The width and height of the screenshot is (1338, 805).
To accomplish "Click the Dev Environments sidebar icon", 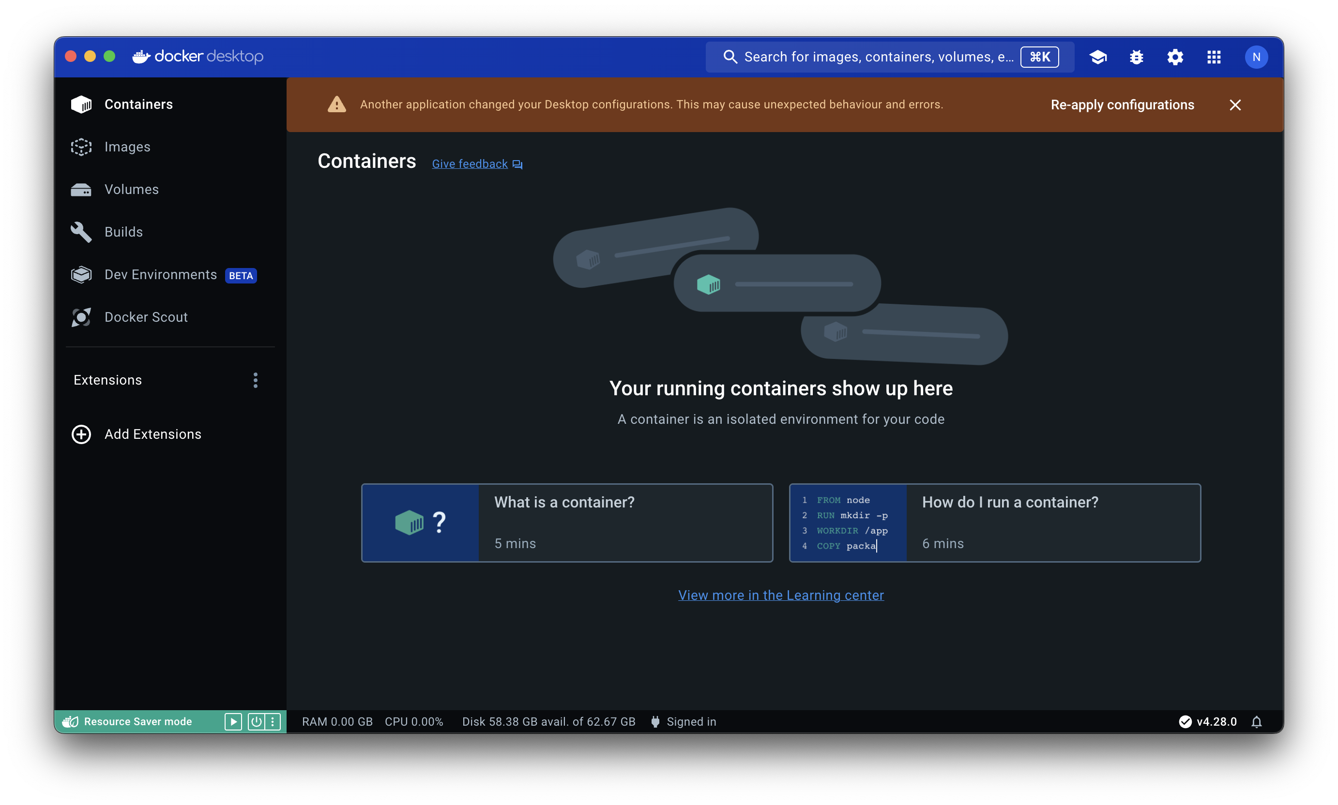I will coord(81,274).
